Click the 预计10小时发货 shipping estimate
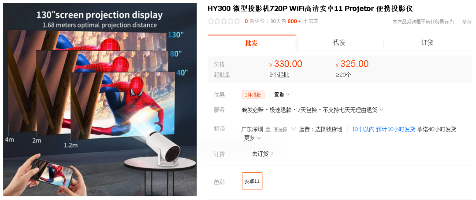Viewport: 476px width, 200px height. pos(395,130)
